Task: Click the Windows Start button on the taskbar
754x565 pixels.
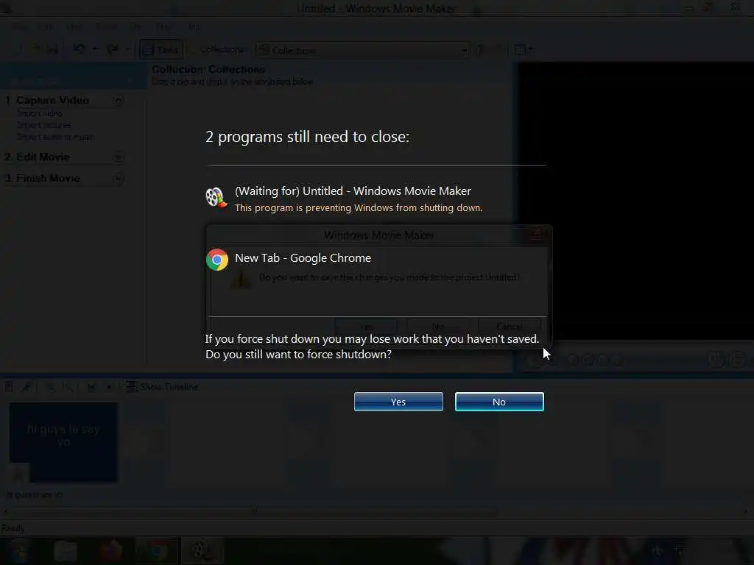Action: (x=18, y=551)
